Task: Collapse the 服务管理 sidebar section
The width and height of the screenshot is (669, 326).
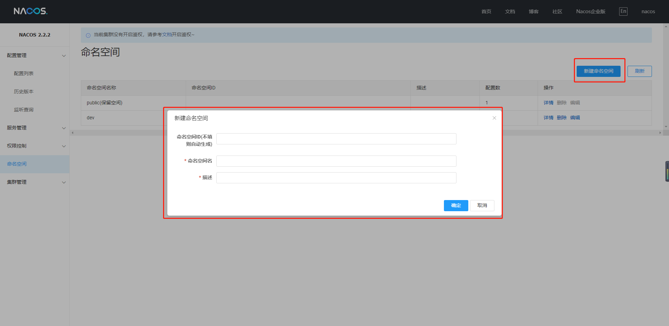Action: click(64, 128)
